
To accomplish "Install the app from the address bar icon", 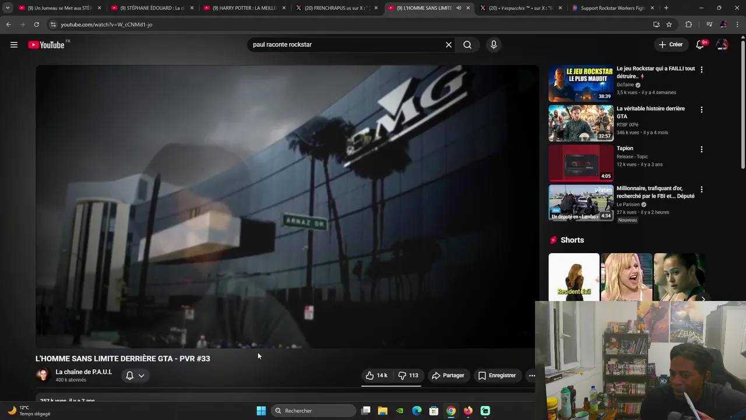I will tap(656, 24).
